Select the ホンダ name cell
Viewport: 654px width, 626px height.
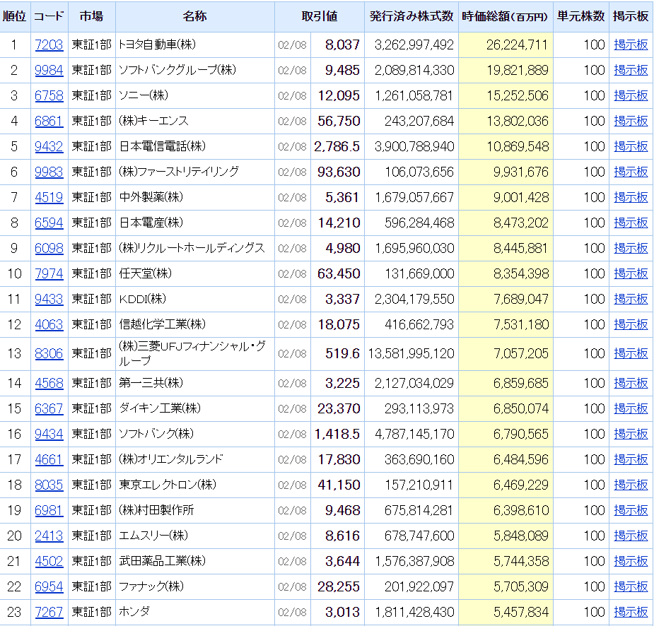[x=194, y=612]
